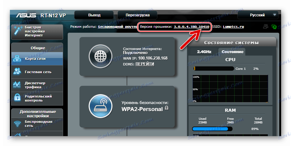Image resolution: width=291 pixels, height=146 pixels.
Task: Open the Беспроводной роутер operation mode link
Action: [118, 27]
